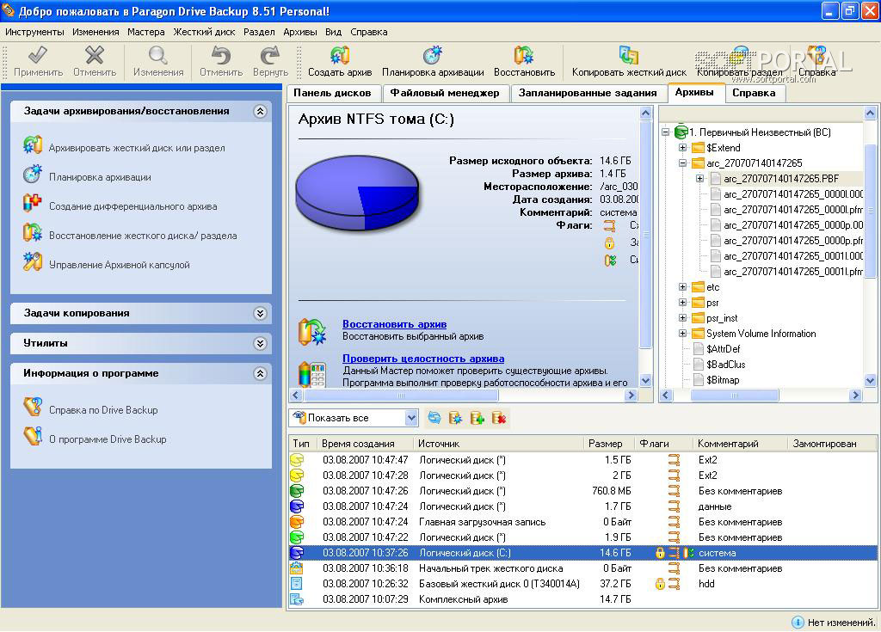Screen dimensions: 881x632
Task: Click Проверить целостность архива wizard icon
Action: pyautogui.click(x=312, y=374)
